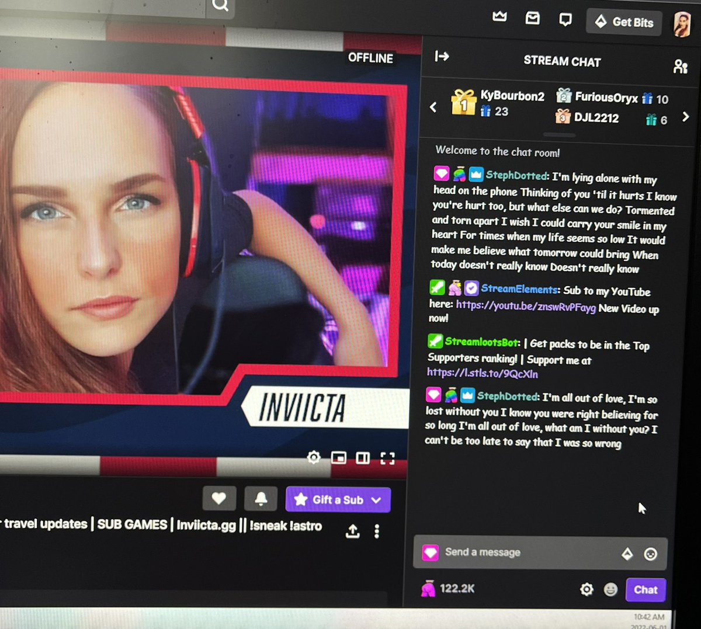Click the offline stream banner image

203,251
